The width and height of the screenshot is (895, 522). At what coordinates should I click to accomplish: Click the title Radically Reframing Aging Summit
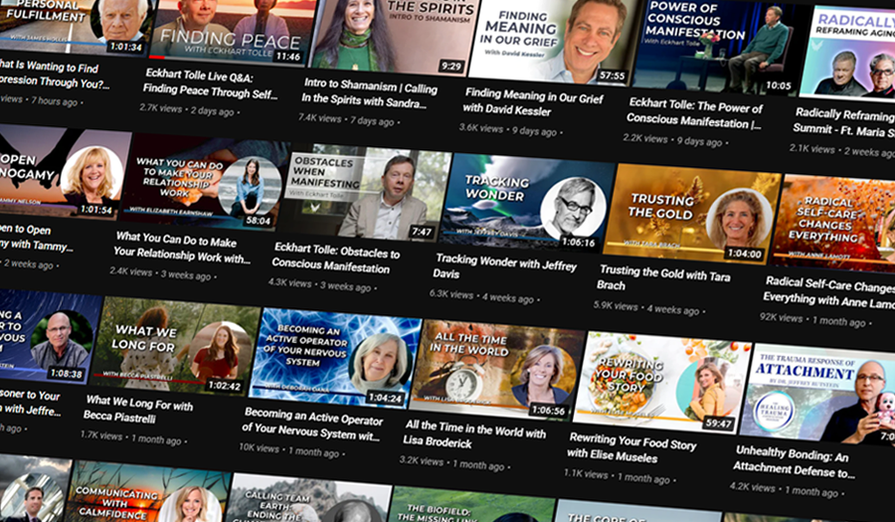coord(843,122)
